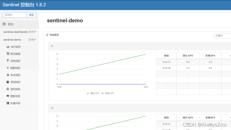Click the 通过 QPS column header in hi table
This screenshot has width=231, height=130.
[188, 56]
